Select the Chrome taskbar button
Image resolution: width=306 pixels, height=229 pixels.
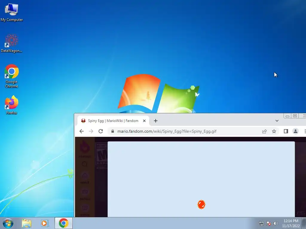(x=63, y=223)
